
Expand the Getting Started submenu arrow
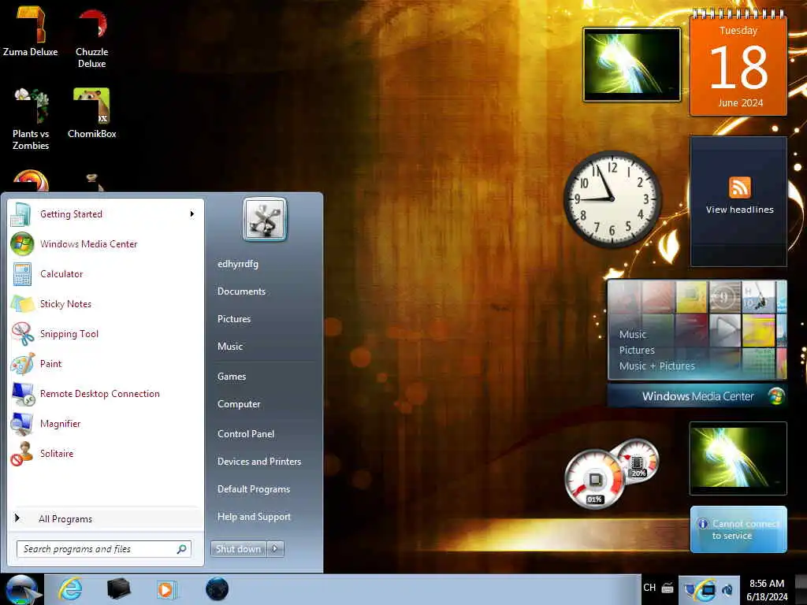[x=192, y=214]
